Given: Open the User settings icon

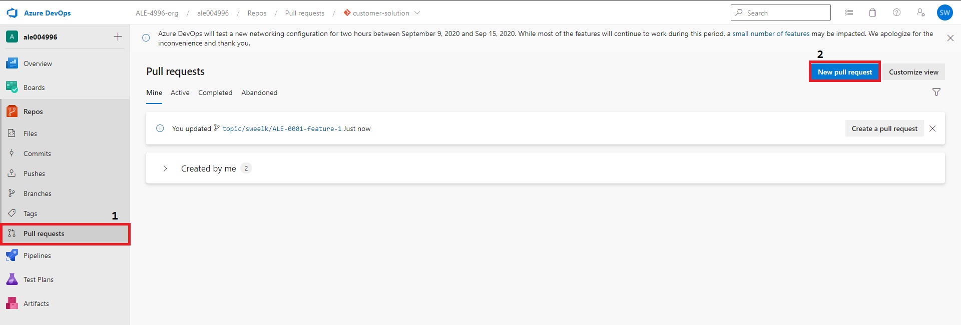Looking at the screenshot, I should [920, 13].
